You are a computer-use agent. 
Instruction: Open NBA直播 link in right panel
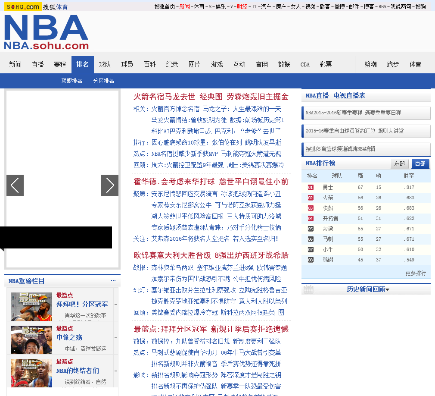coord(317,96)
